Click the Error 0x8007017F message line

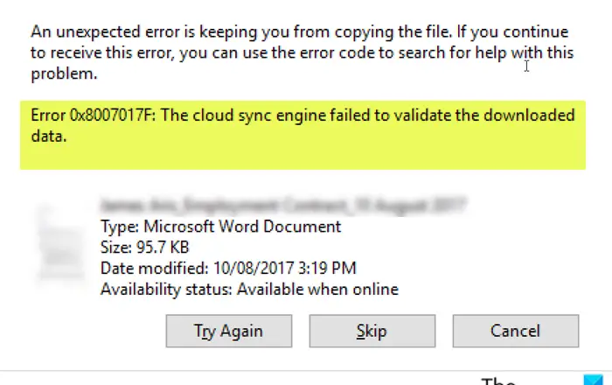pos(303,115)
